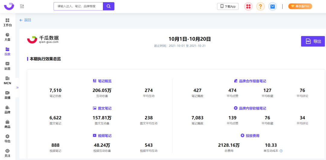The width and height of the screenshot is (326, 160).
Task: Click the 返回 back link
Action: (x=25, y=20)
